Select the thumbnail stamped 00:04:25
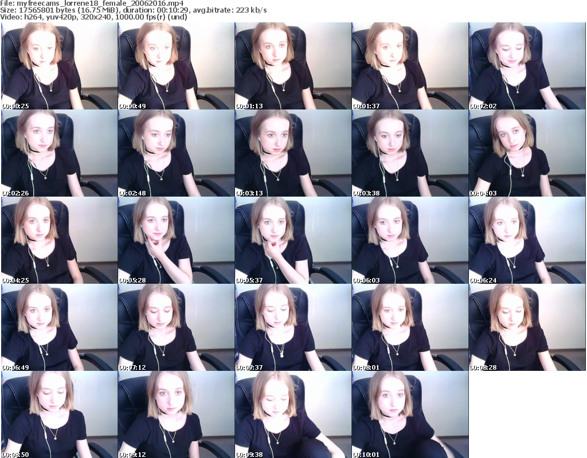 59,240
